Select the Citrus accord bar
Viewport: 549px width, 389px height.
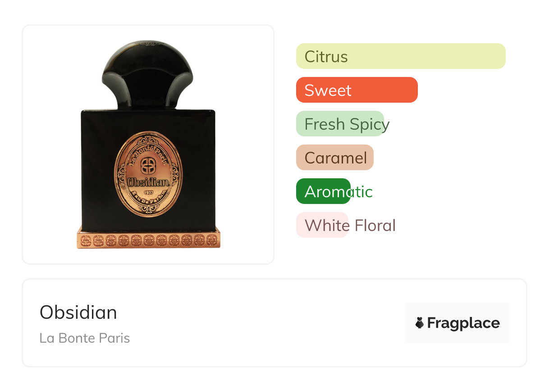(x=401, y=56)
